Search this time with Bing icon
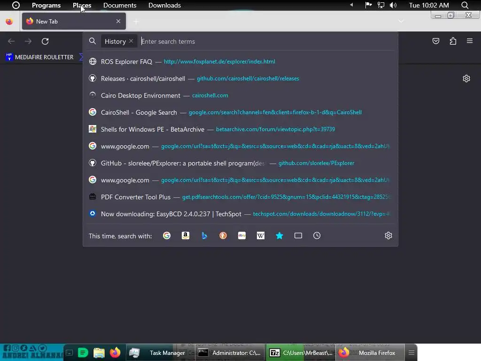481x361 pixels. (204, 235)
